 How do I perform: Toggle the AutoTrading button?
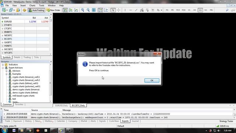[37, 10]
